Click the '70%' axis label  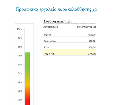click(x=20, y=56)
